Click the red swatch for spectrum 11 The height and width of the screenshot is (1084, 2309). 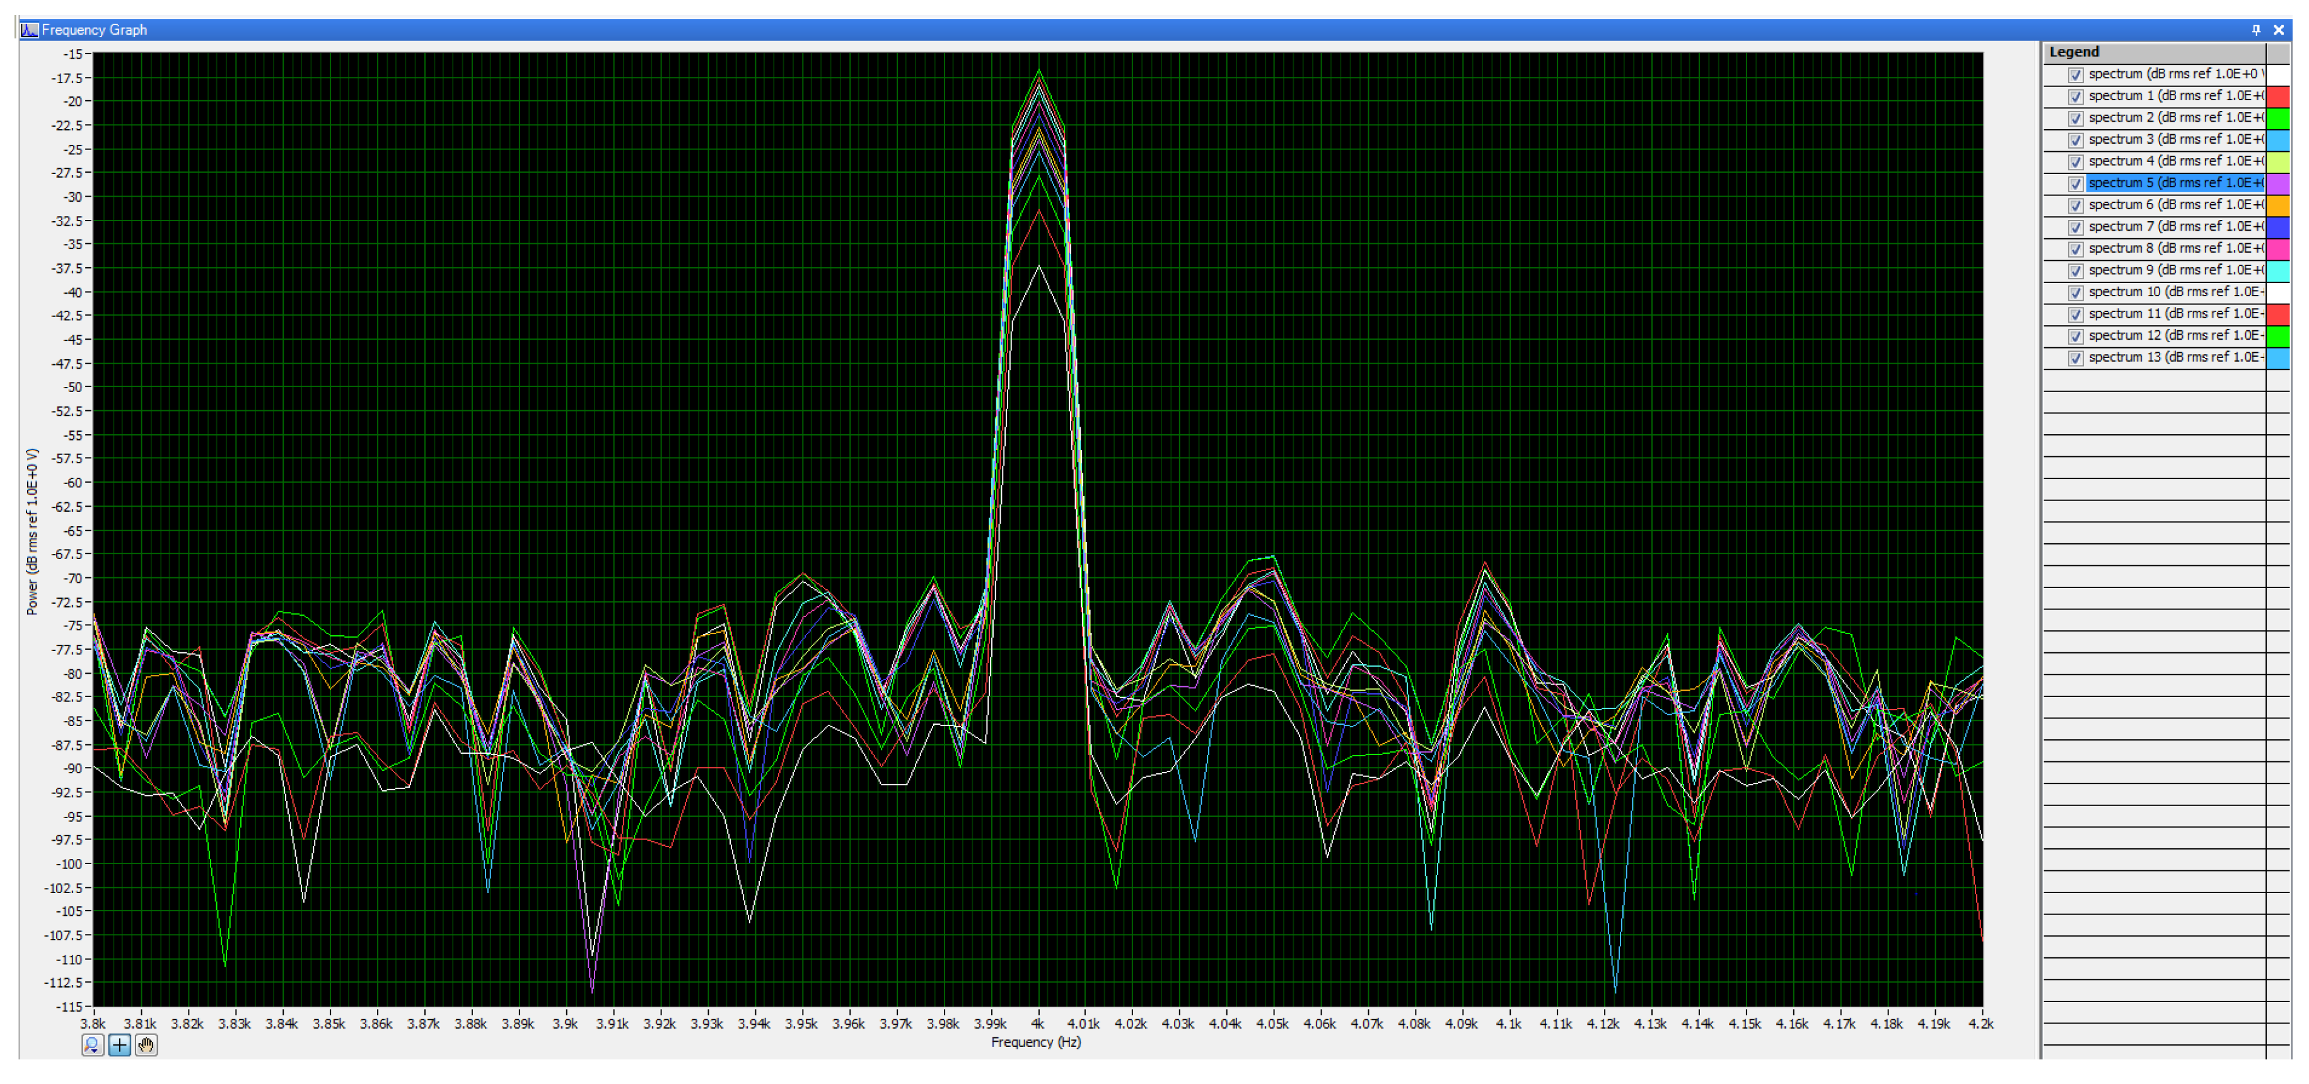2277,314
